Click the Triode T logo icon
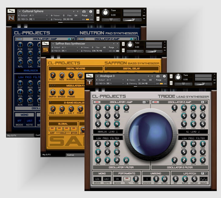 [90, 82]
